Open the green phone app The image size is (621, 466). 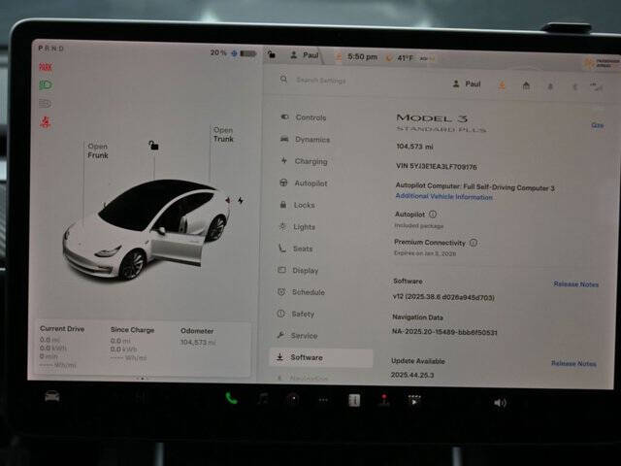point(231,398)
